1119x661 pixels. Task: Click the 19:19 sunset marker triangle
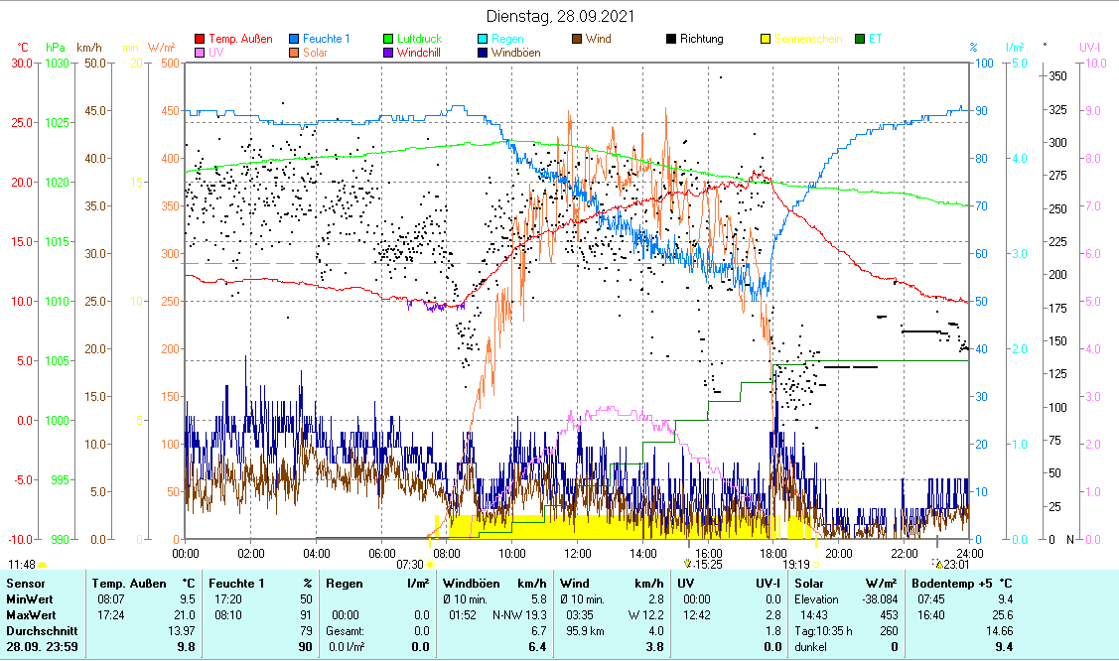pyautogui.click(x=816, y=565)
